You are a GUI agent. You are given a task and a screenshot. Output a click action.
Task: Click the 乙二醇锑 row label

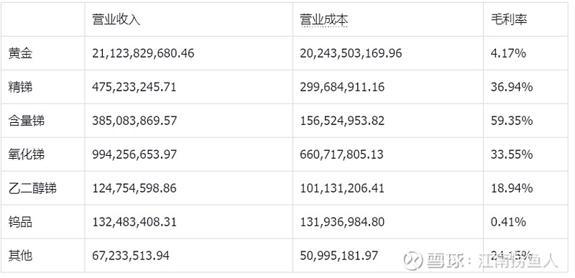tap(32, 189)
